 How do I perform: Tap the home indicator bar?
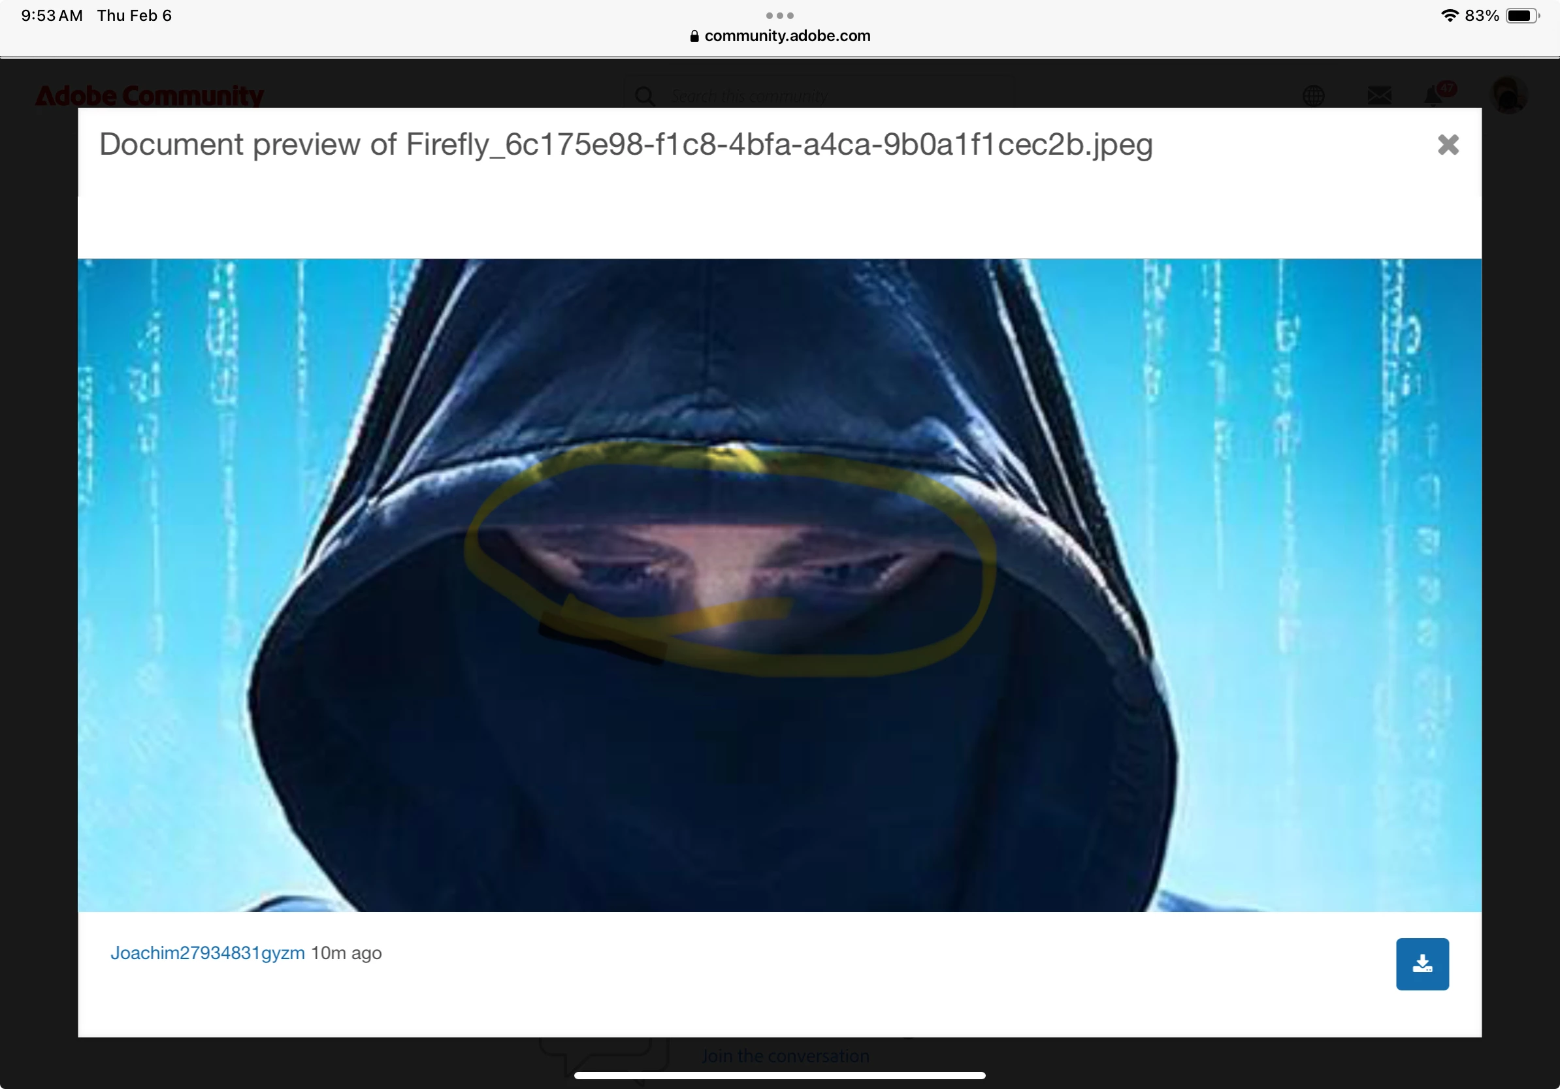[779, 1075]
